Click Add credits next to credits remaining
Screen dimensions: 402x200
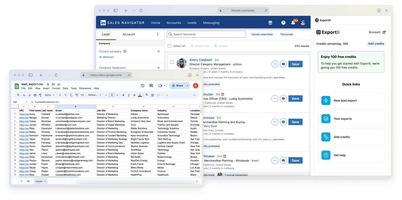click(376, 44)
